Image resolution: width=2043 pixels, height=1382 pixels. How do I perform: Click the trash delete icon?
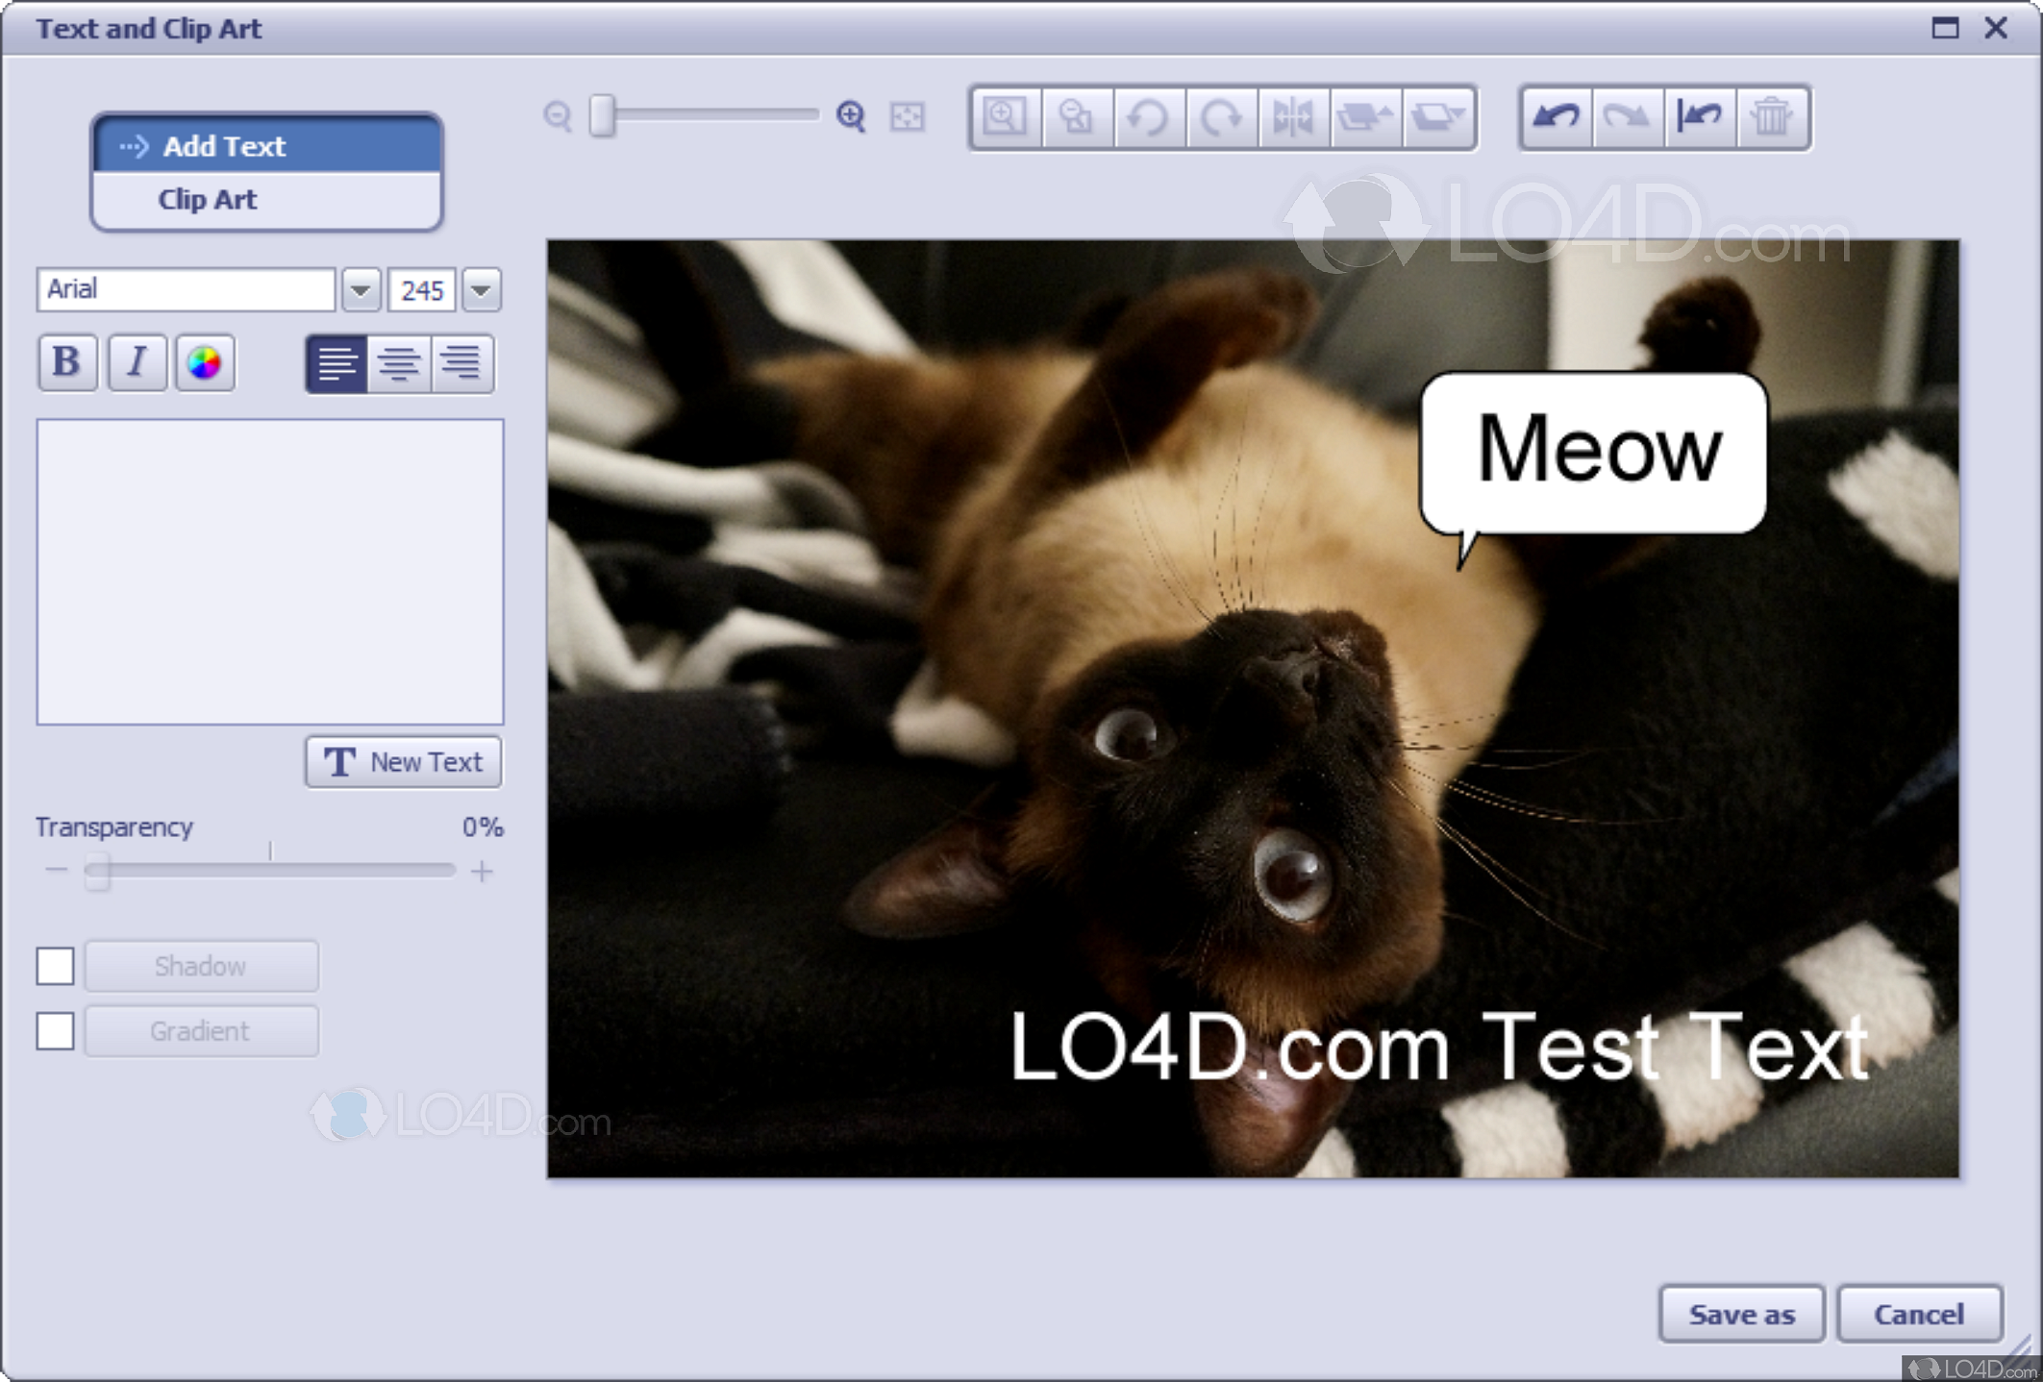1772,117
